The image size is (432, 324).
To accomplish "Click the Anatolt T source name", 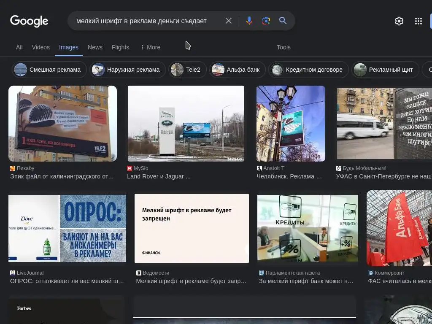I will (274, 168).
